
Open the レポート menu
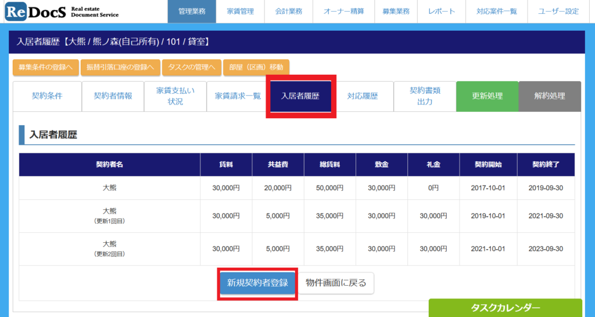(442, 12)
